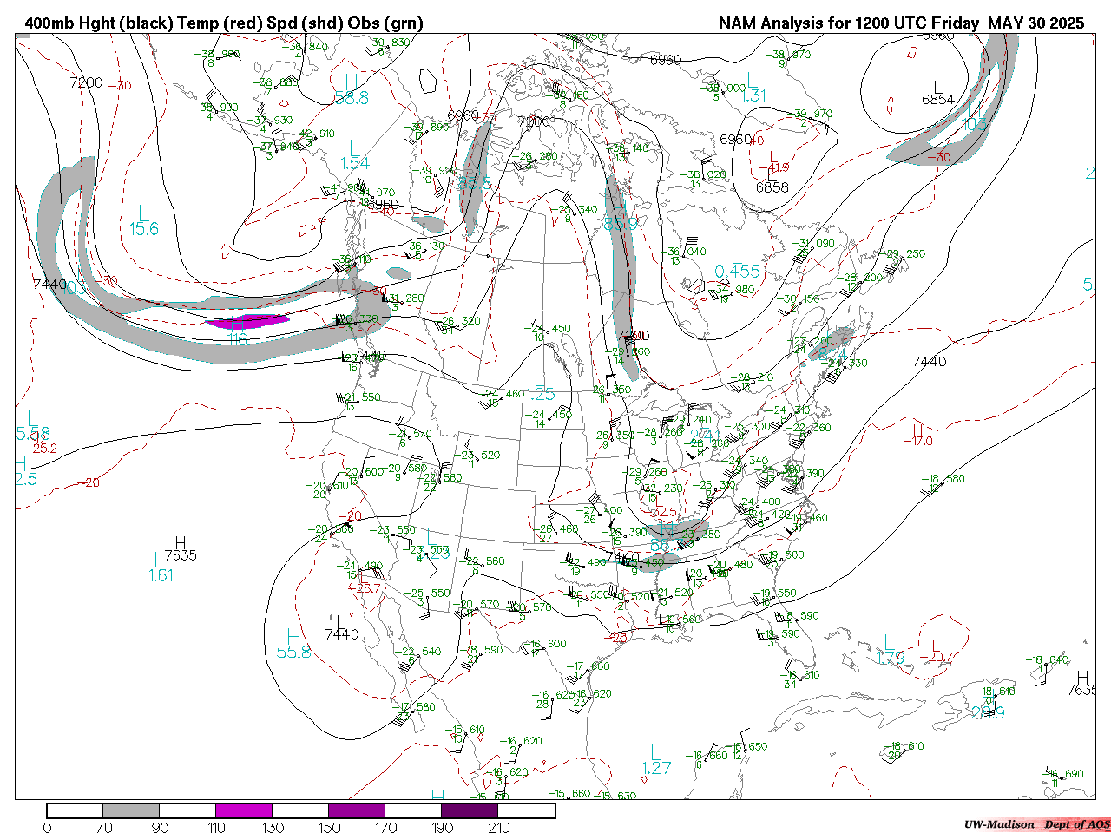Click the cyan L 1.51 Pacific marker

[x=161, y=568]
